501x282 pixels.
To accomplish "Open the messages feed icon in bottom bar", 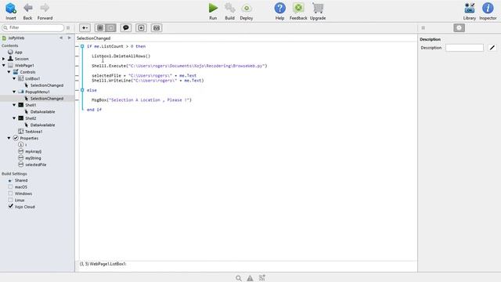I will [x=262, y=278].
